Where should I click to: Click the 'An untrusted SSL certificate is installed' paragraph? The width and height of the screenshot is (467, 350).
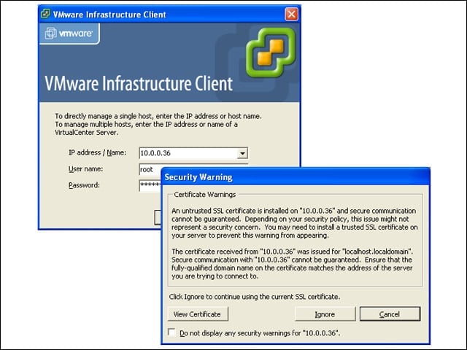tap(295, 223)
